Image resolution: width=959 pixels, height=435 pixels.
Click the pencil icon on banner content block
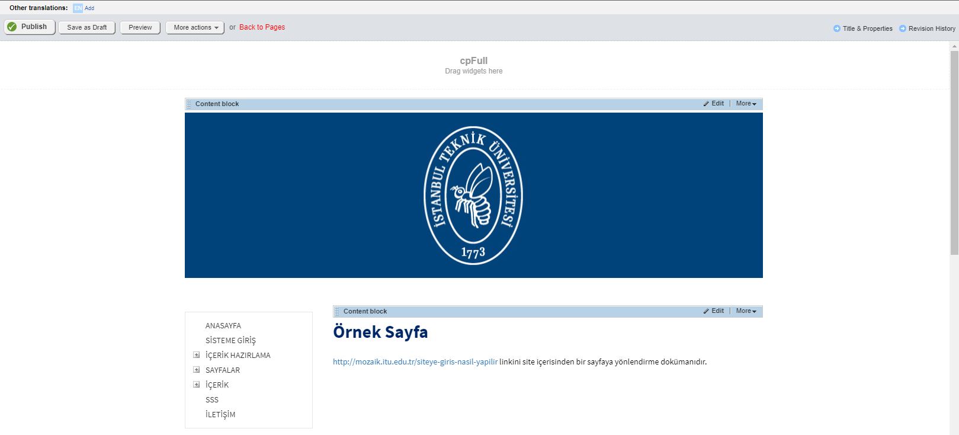[706, 104]
